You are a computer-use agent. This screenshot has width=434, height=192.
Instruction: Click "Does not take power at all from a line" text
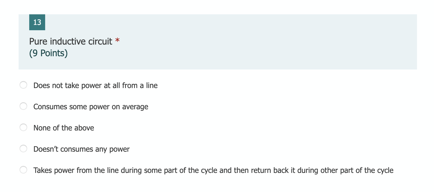(95, 85)
